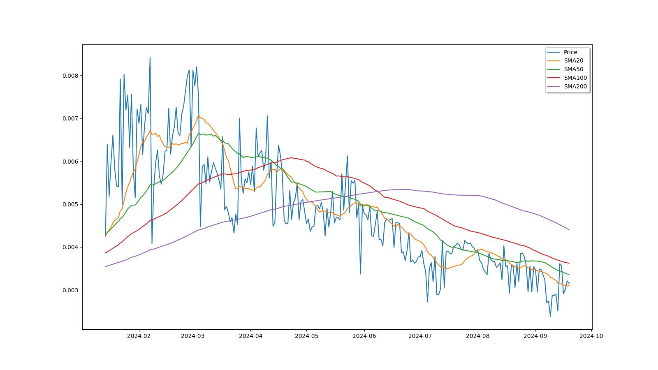Click the purple SMA200 legend line
The width and height of the screenshot is (658, 370).
(x=554, y=87)
